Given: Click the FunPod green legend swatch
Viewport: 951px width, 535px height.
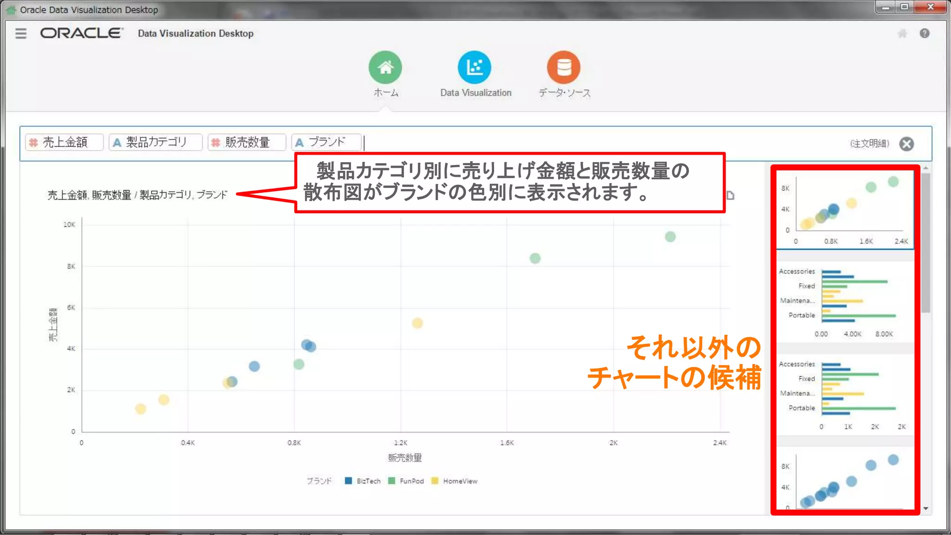Looking at the screenshot, I should point(391,481).
